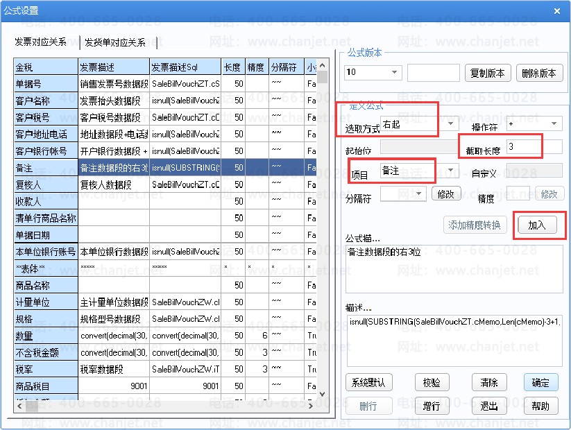Image resolution: width=571 pixels, height=430 pixels.
Task: Close the 公式设置 dialog window
Action: 557,11
